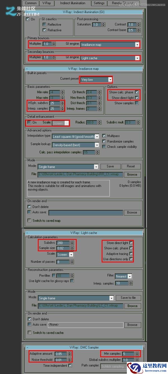
Task: Enable Detail enhancement On checkbox
Action: (x=29, y=122)
